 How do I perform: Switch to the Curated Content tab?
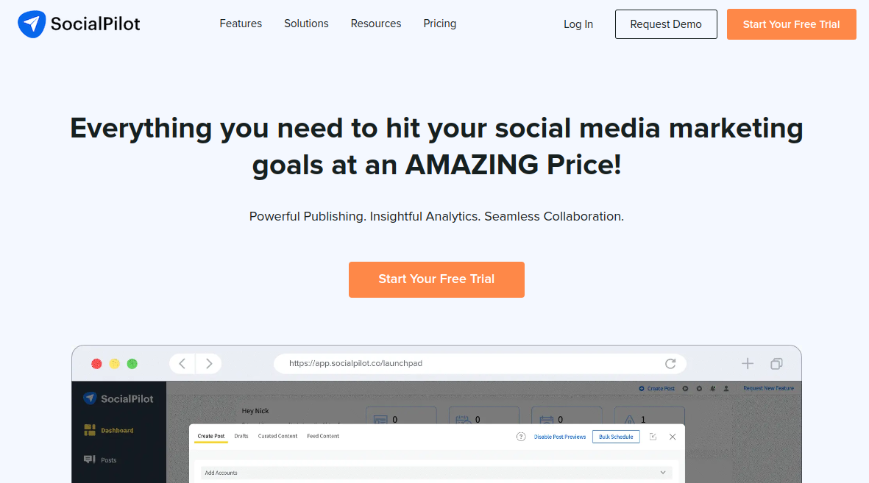(x=277, y=436)
